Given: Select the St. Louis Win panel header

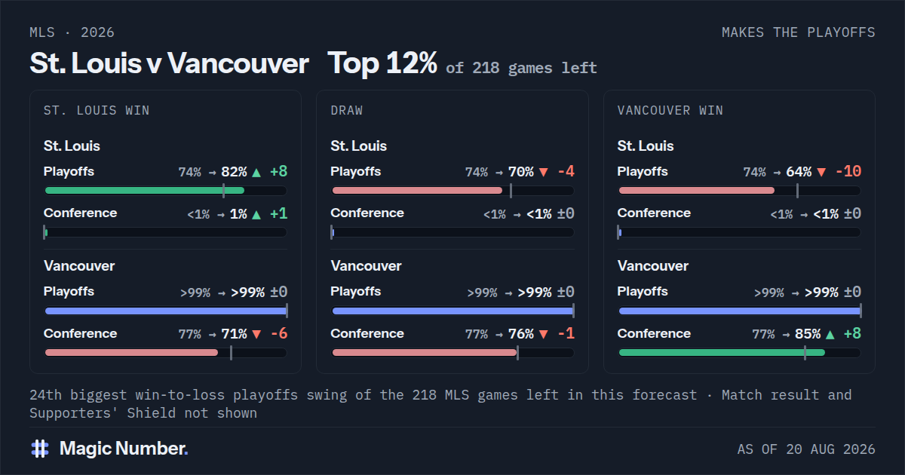Looking at the screenshot, I should 97,111.
